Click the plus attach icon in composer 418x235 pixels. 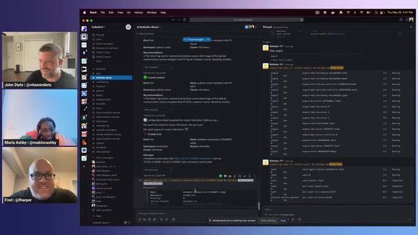(140, 219)
